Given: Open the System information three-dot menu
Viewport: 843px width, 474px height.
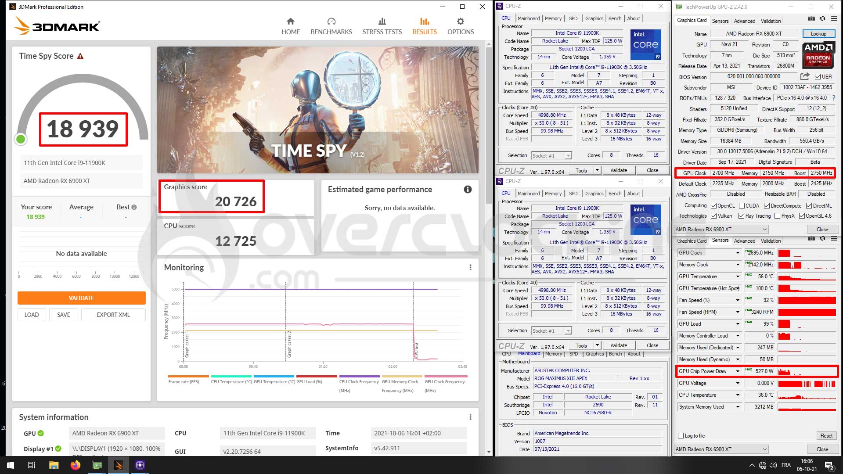Looking at the screenshot, I should click(x=470, y=417).
